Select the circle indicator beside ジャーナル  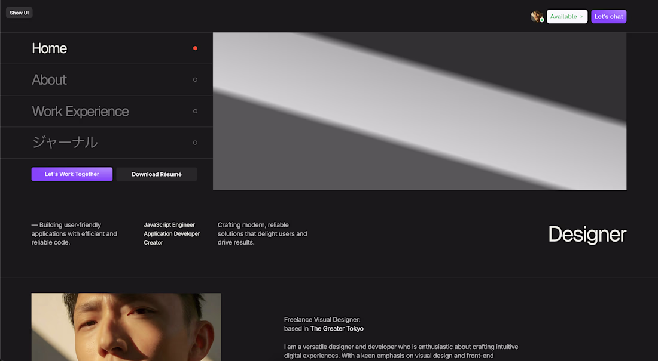coord(195,143)
